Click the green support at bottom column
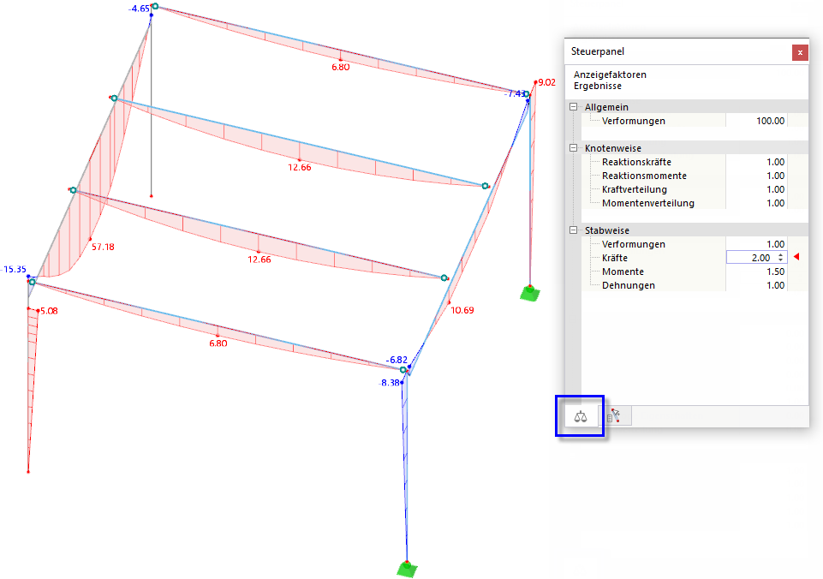Image resolution: width=823 pixels, height=579 pixels. [407, 569]
